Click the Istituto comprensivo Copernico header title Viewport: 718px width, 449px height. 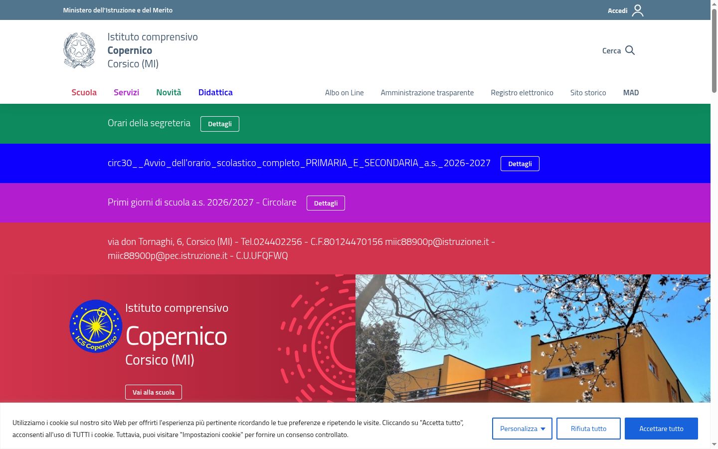pyautogui.click(x=153, y=50)
